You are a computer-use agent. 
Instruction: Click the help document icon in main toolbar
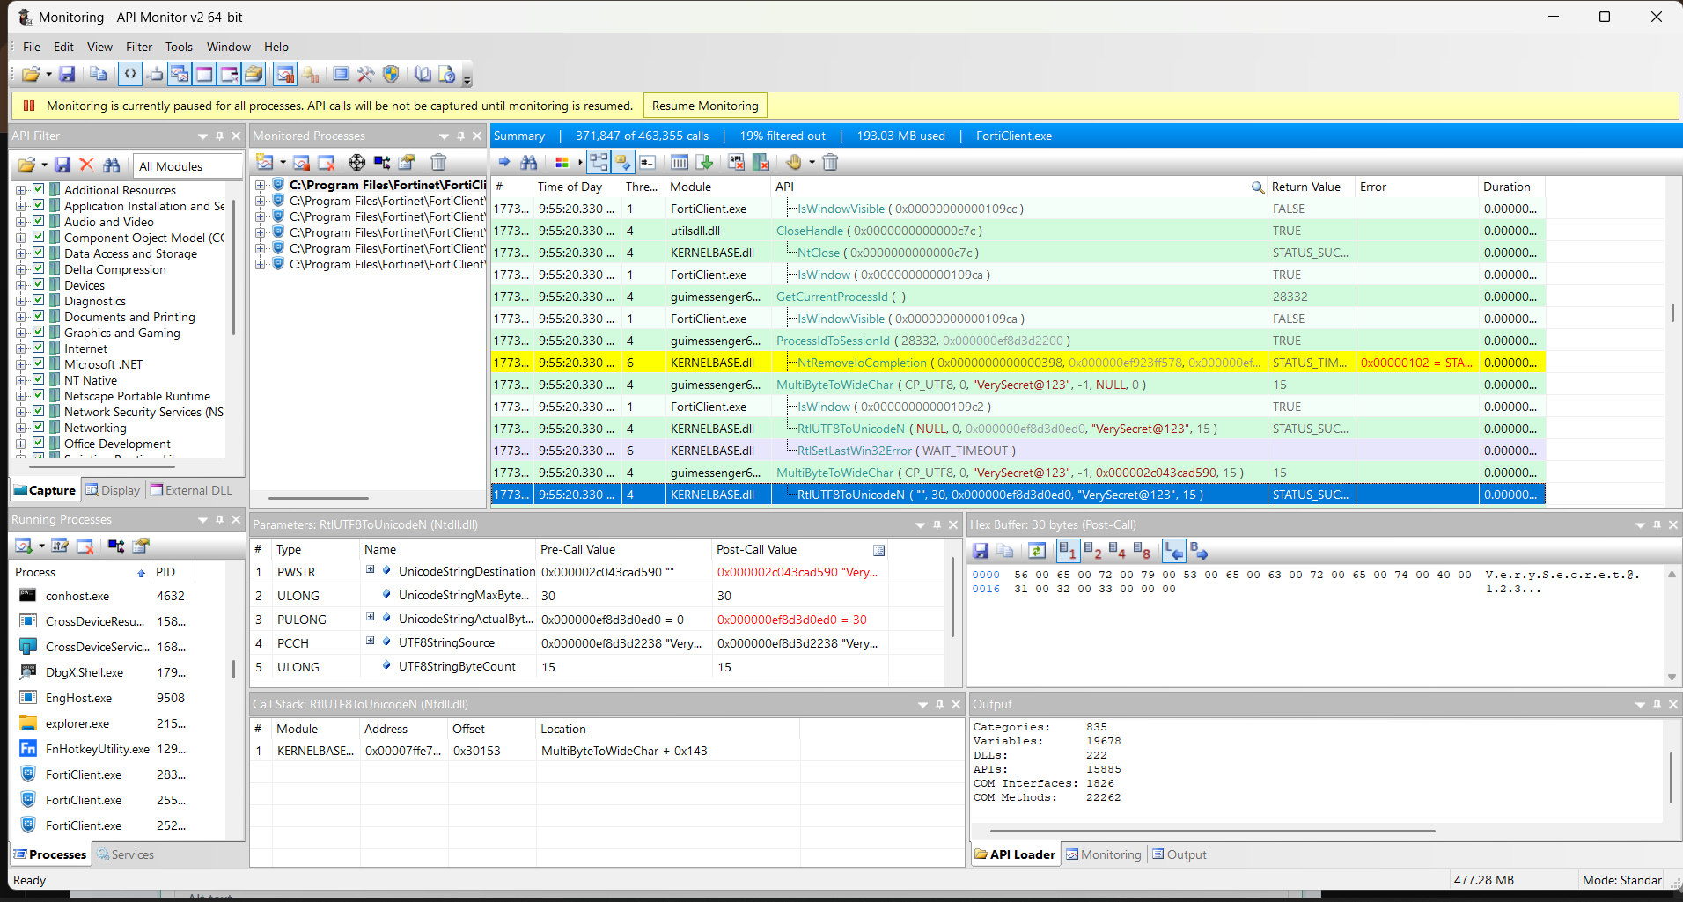point(447,75)
